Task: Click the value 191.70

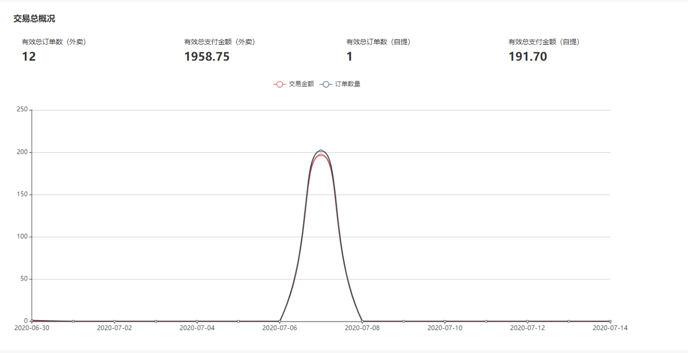Action: (528, 57)
